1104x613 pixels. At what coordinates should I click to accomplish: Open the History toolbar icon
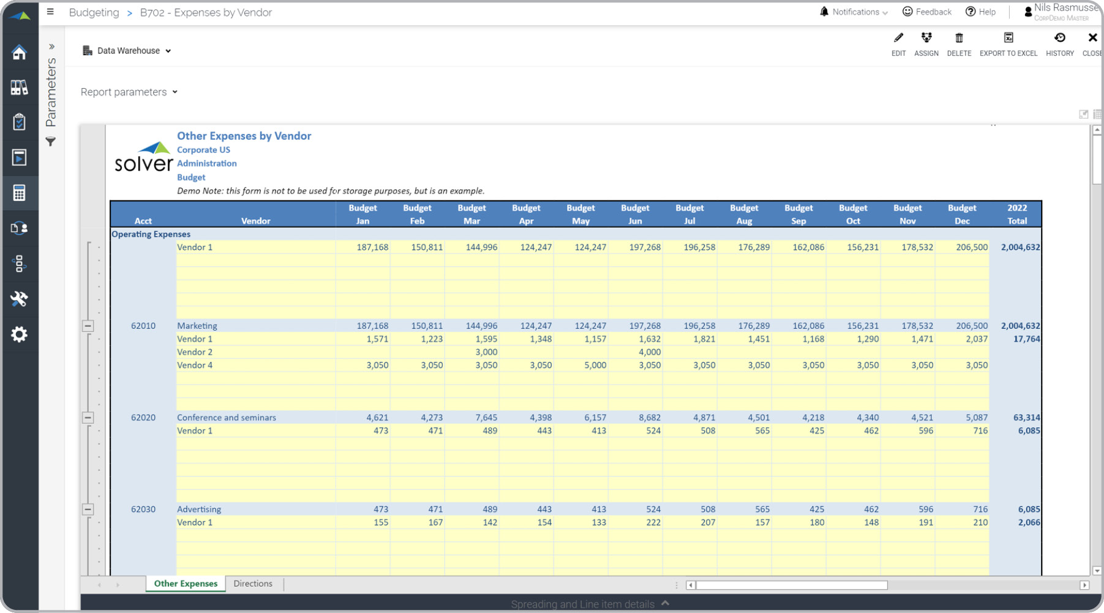(1060, 44)
